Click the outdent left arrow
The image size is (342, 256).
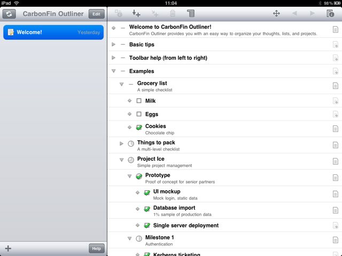coord(294,13)
